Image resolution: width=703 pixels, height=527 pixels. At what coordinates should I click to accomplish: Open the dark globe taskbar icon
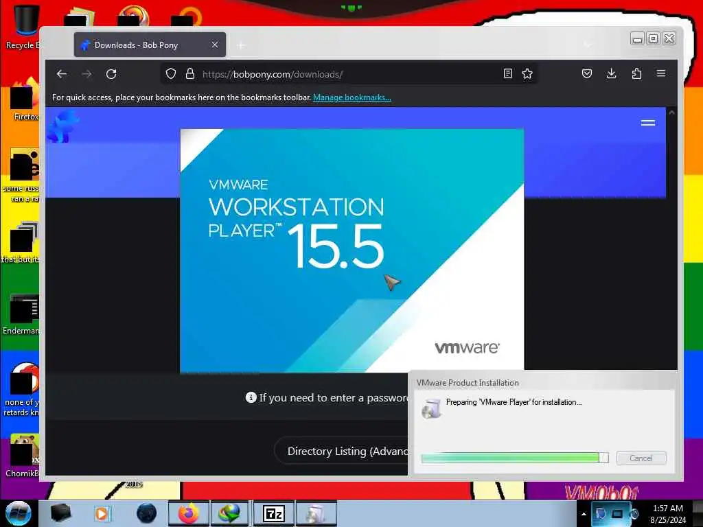(147, 513)
